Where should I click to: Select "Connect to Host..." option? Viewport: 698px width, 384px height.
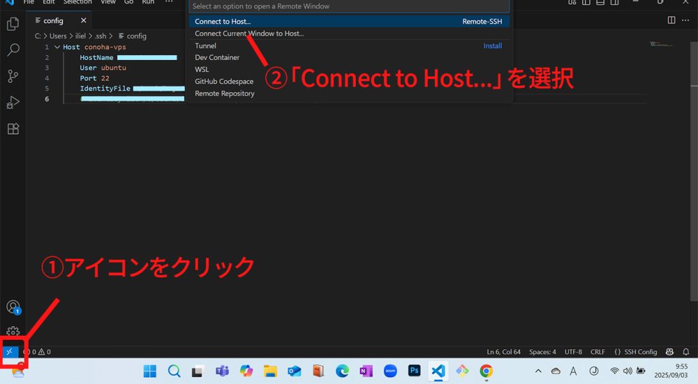coord(223,22)
